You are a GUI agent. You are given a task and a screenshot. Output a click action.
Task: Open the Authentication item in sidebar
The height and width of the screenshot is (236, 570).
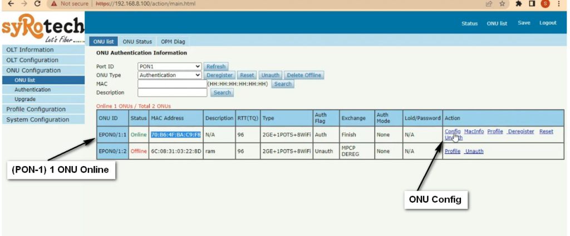32,89
